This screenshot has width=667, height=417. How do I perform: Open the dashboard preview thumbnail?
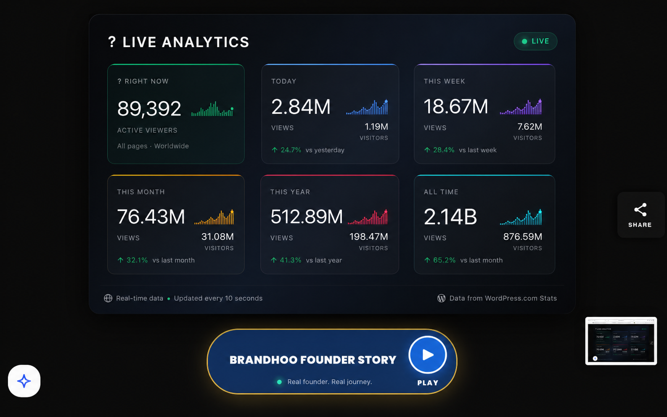click(x=621, y=341)
